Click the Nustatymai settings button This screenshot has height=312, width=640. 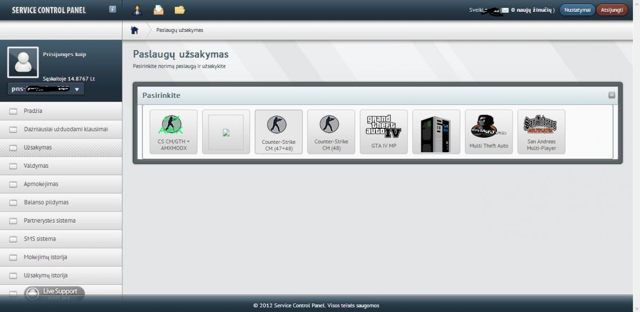pyautogui.click(x=577, y=10)
